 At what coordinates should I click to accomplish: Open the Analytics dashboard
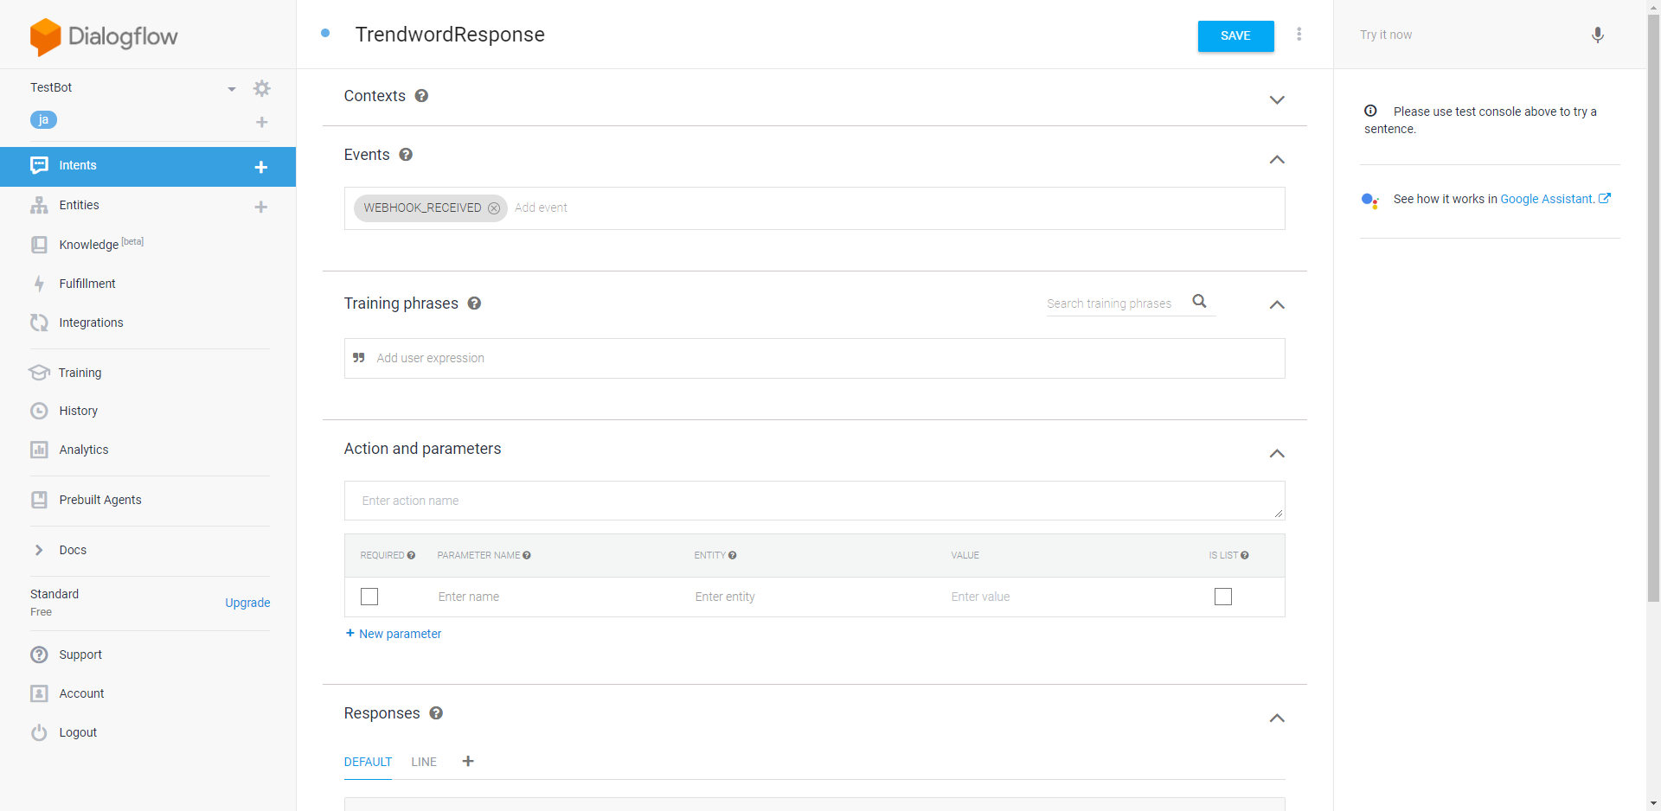pos(83,450)
